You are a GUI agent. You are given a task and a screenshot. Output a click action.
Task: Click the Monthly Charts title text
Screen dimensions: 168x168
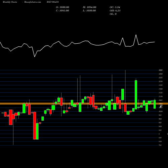coord(10,2)
